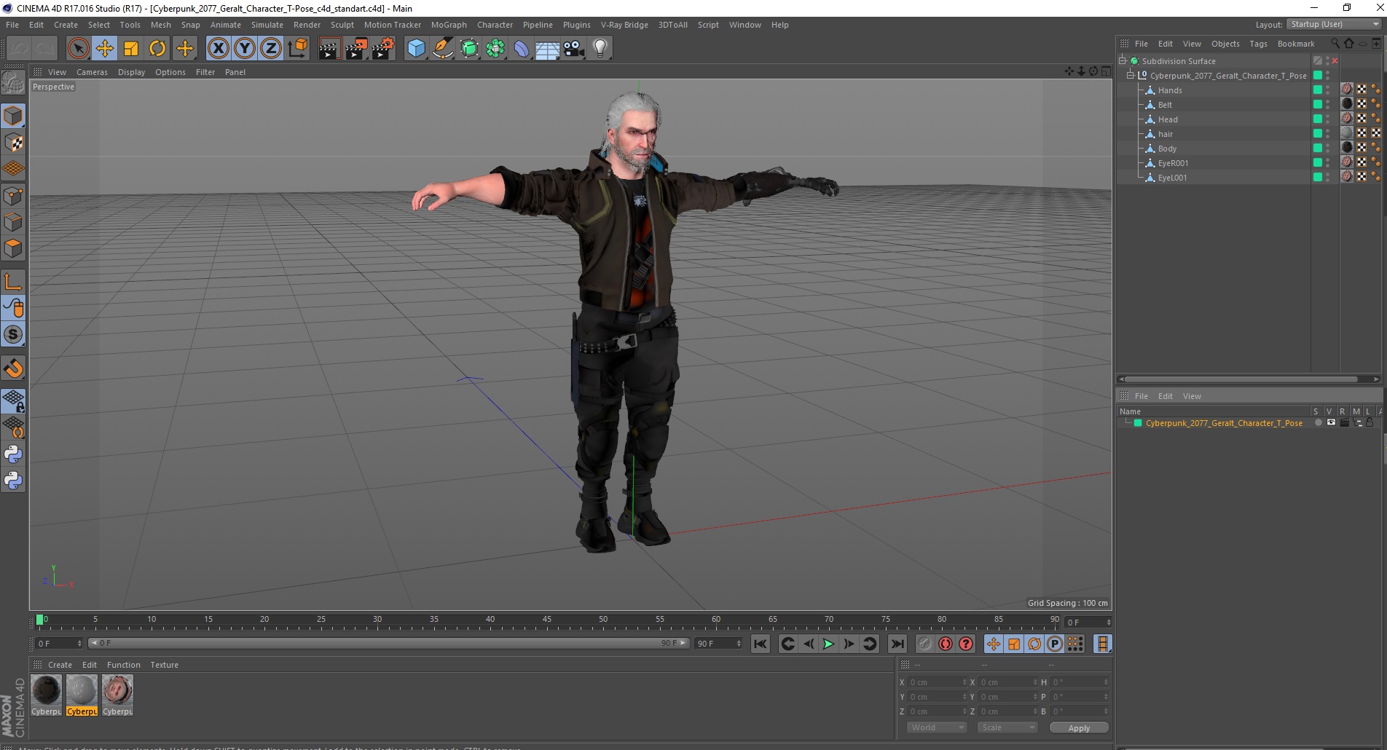Toggle the Snap S icon

pyautogui.click(x=13, y=334)
